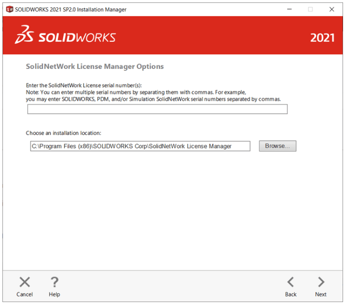Click the 'SolidNetWork License Manager Options' heading
Image resolution: width=345 pixels, height=303 pixels.
tap(95, 67)
